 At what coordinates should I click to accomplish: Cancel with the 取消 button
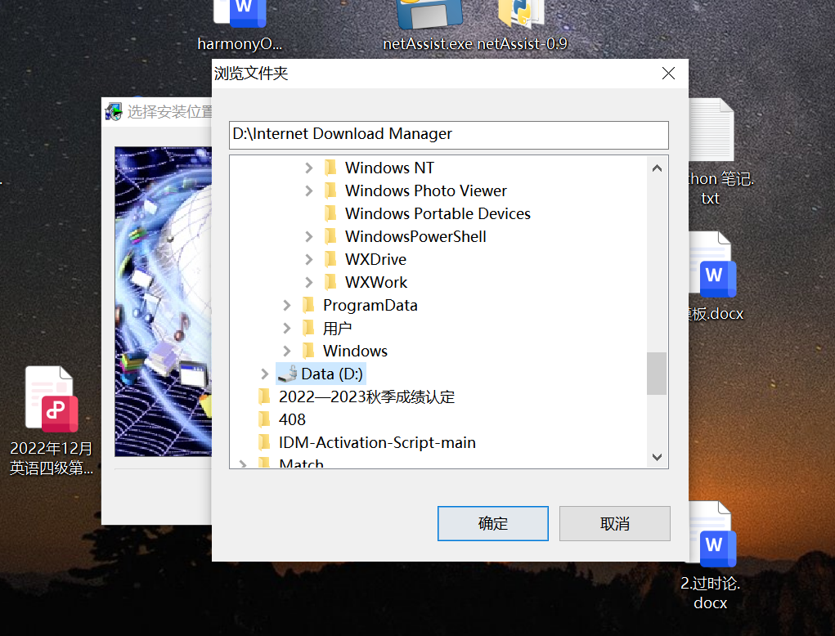click(x=614, y=524)
